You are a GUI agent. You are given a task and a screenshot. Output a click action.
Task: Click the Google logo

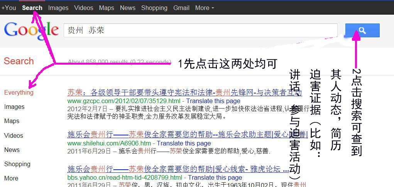point(31,31)
